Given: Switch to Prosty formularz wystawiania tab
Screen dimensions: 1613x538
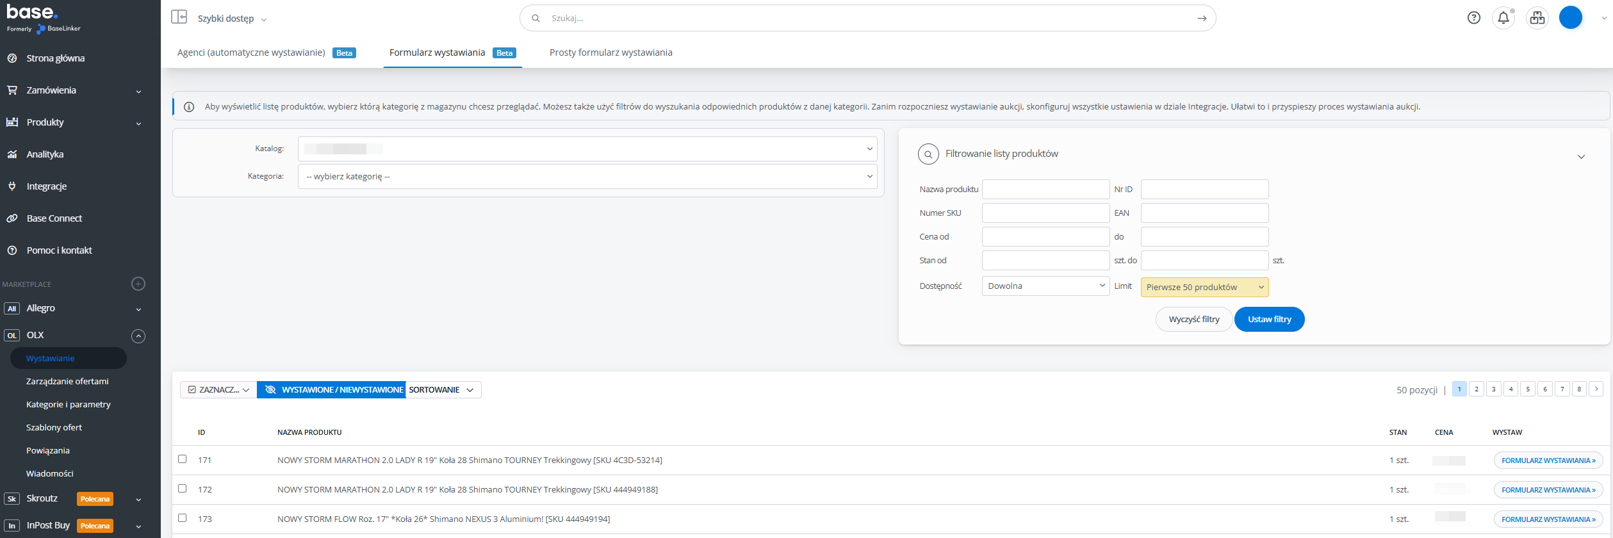Looking at the screenshot, I should point(610,53).
